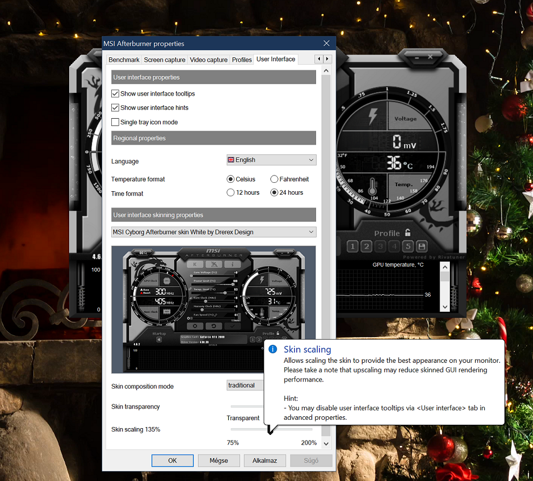This screenshot has height=481, width=533.
Task: Click the 36 °C temperature readout
Action: click(x=400, y=163)
